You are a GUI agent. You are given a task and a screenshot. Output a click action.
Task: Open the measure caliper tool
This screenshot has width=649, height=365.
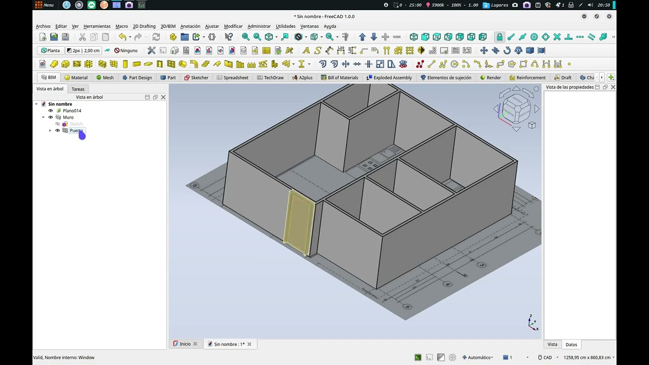tap(345, 37)
